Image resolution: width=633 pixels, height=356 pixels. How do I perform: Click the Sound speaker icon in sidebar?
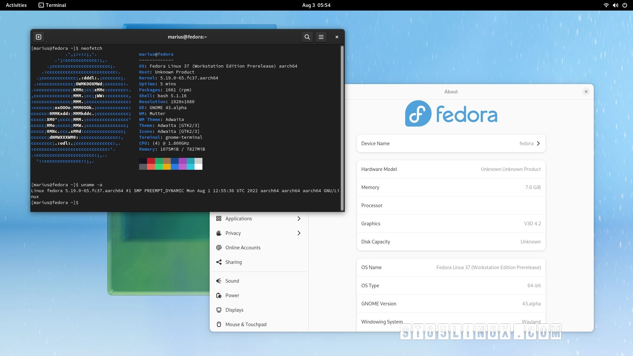click(x=219, y=281)
